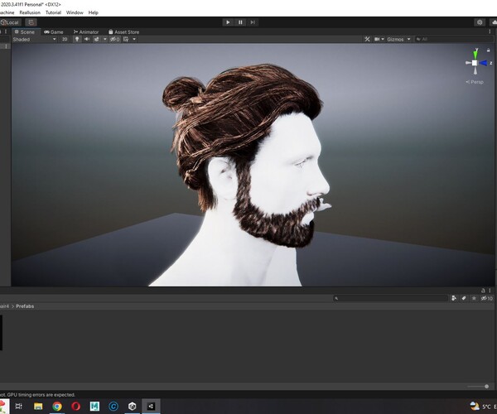The height and width of the screenshot is (414, 497).
Task: Click the blue Z axis gizmo cone
Action: (x=483, y=63)
